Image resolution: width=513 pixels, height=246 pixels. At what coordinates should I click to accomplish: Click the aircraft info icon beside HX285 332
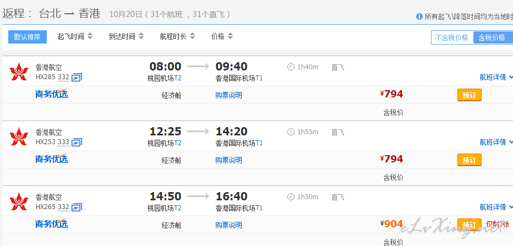click(77, 78)
